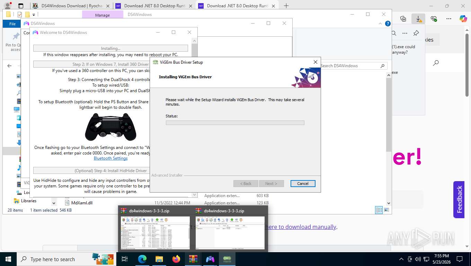Open the first ds4windows-3-3-3.zip thumbnail
This screenshot has width=471, height=266.
[x=155, y=232]
